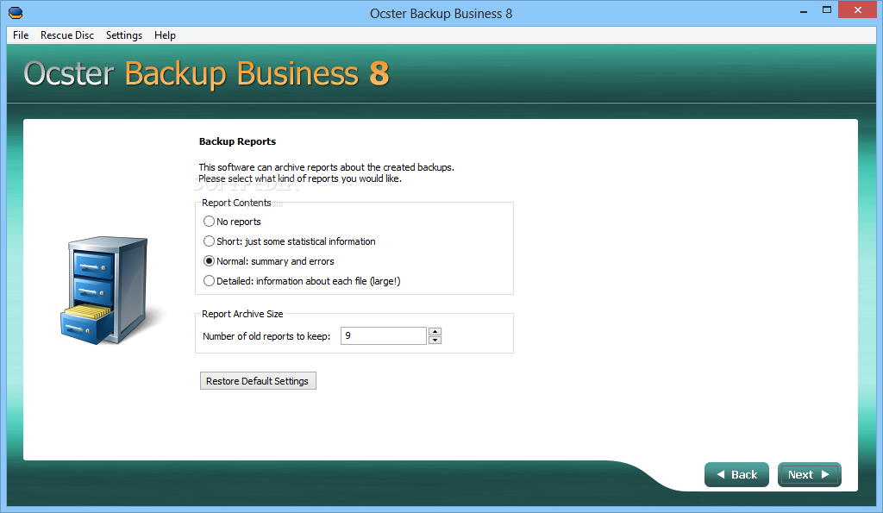Click the Ocster app icon in title bar

click(x=16, y=12)
